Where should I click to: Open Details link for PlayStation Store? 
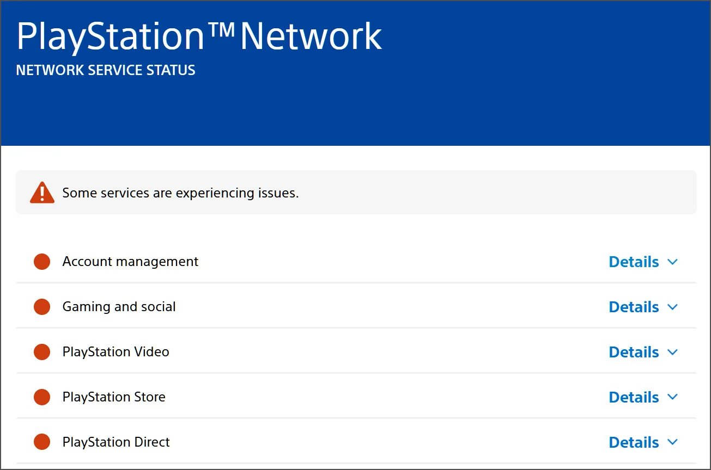pos(634,397)
